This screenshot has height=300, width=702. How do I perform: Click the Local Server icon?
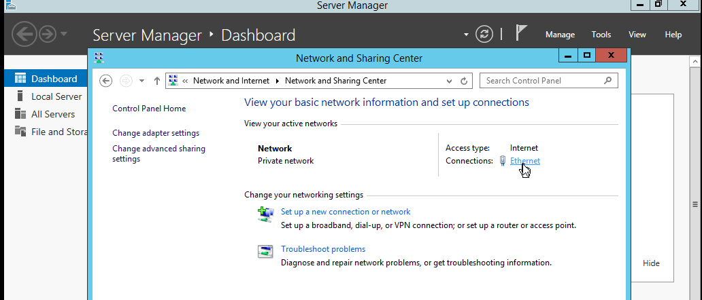[x=20, y=96]
